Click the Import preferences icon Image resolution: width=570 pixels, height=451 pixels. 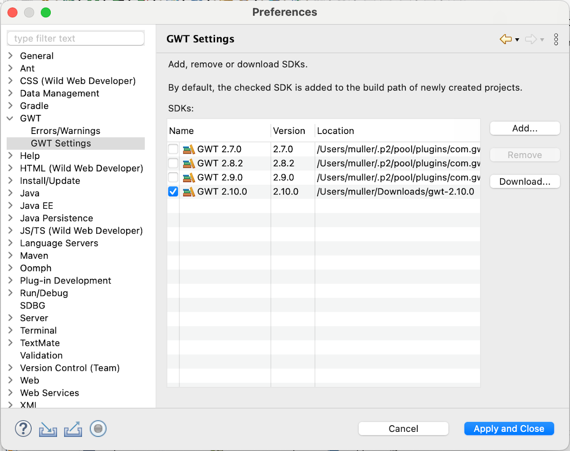click(x=48, y=429)
